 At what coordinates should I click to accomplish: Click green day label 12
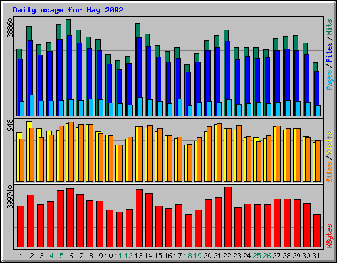(x=128, y=256)
